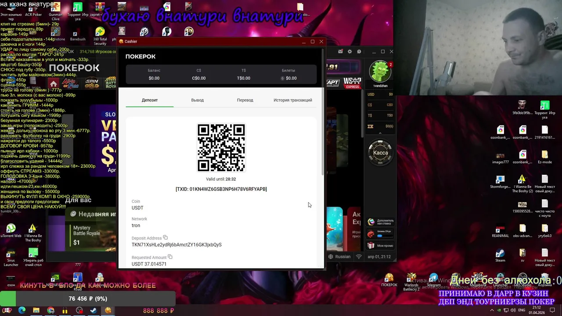This screenshot has width=562, height=316.
Task: Open the settings gear icon in poker lobby
Action: pyautogui.click(x=349, y=52)
